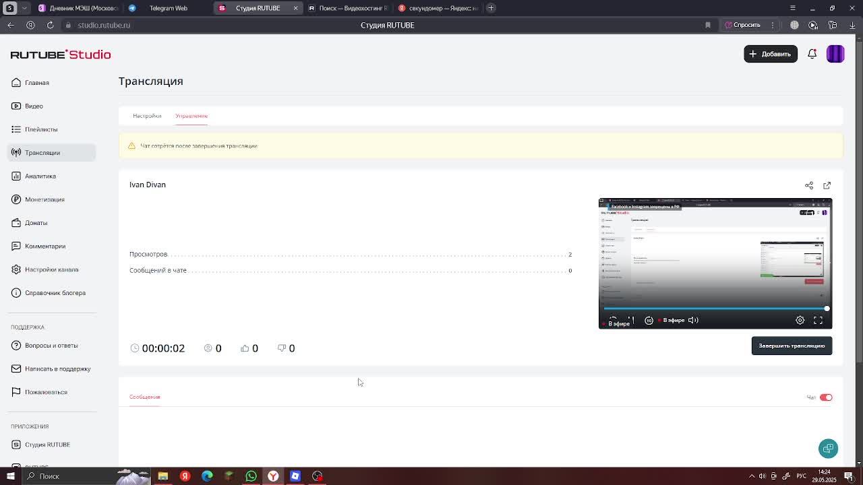863x485 pixels.
Task: Go to Плейлисты in the sidebar
Action: coord(41,129)
